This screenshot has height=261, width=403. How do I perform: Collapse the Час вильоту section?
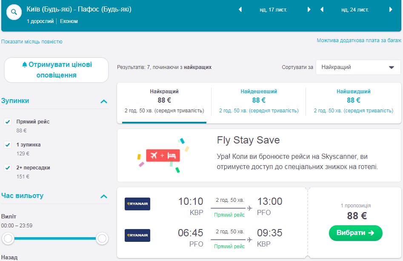103,196
